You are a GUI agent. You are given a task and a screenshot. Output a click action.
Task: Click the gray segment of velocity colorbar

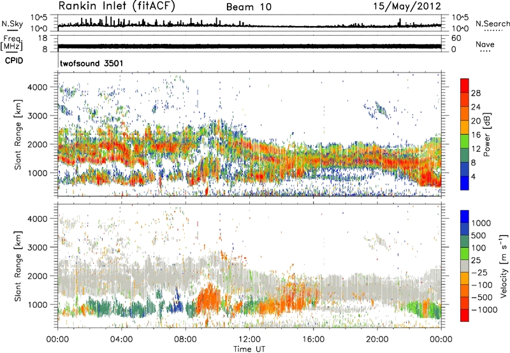465,266
